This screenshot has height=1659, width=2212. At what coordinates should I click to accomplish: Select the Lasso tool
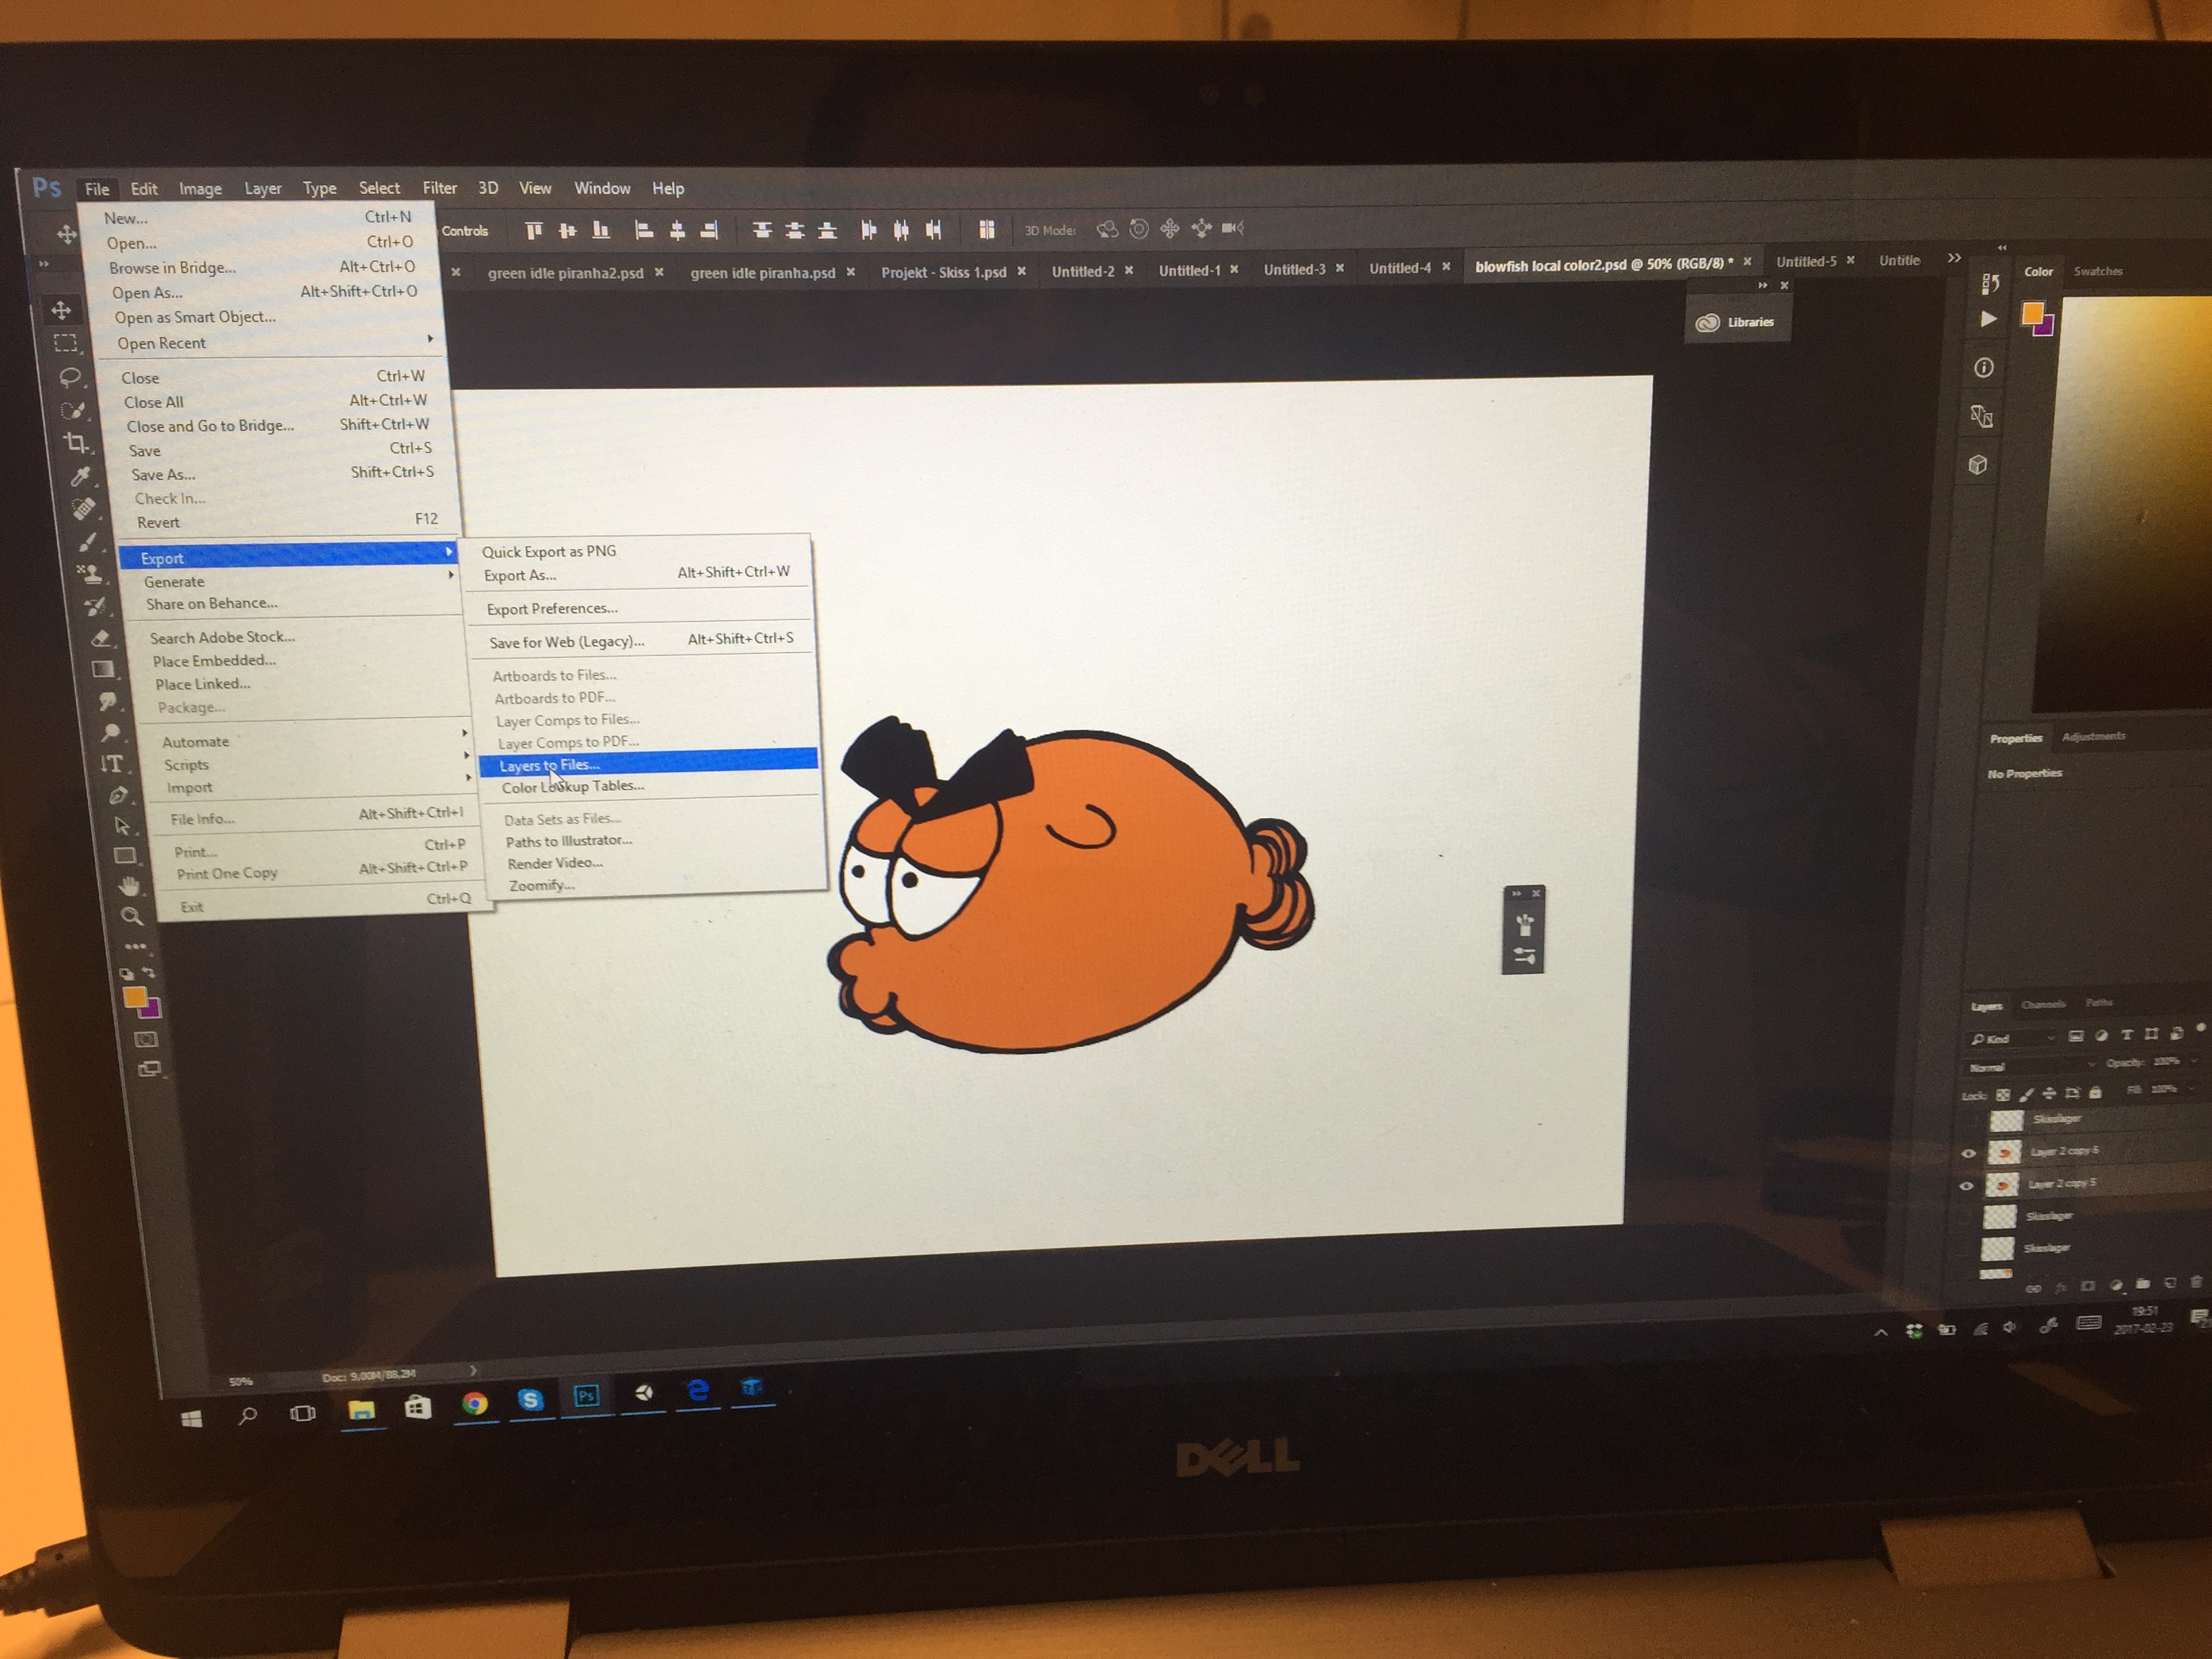click(70, 377)
